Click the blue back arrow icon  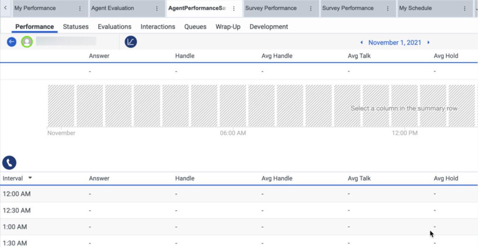[12, 42]
